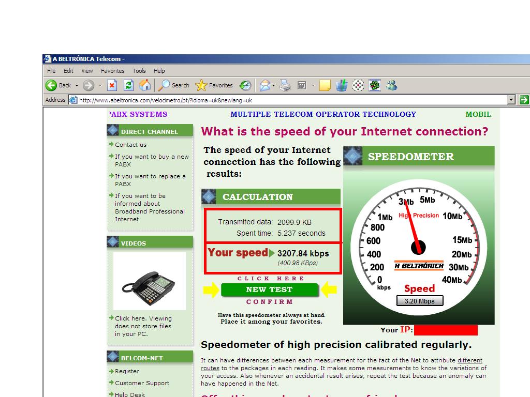530x397 pixels.
Task: Click the 'ABX SYSTEMS' header text
Action: click(x=138, y=114)
